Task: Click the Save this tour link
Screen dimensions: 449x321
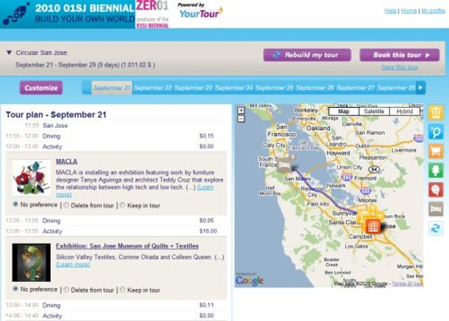Action: [x=399, y=67]
